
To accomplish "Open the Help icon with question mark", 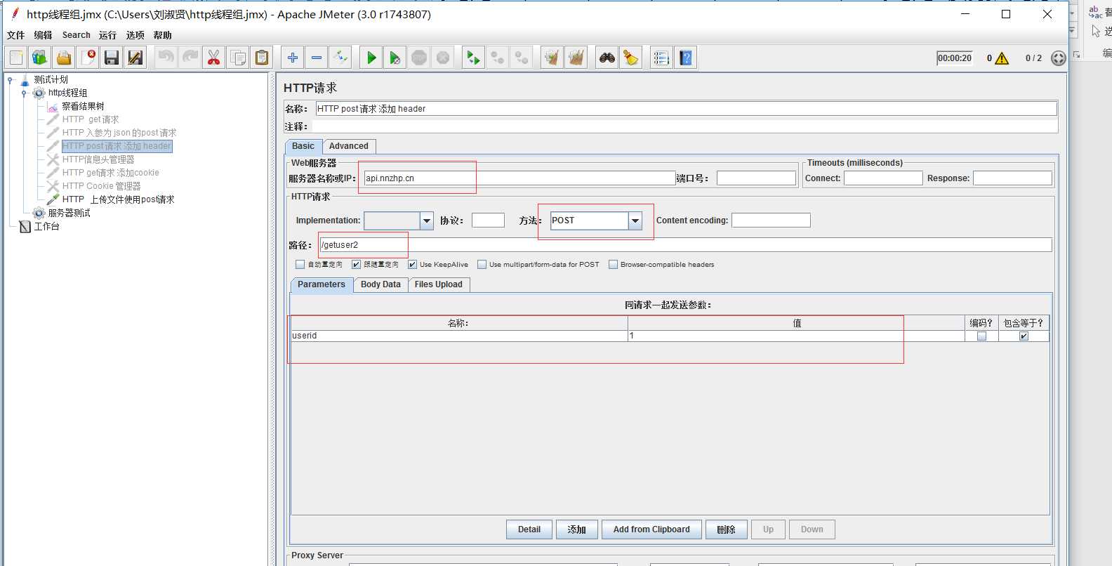I will coord(686,58).
